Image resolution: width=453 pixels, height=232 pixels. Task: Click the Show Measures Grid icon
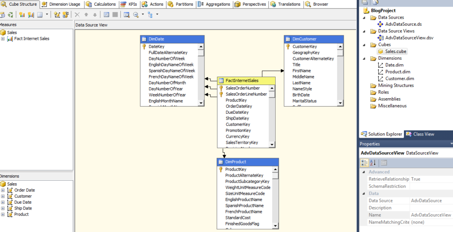coord(40,15)
